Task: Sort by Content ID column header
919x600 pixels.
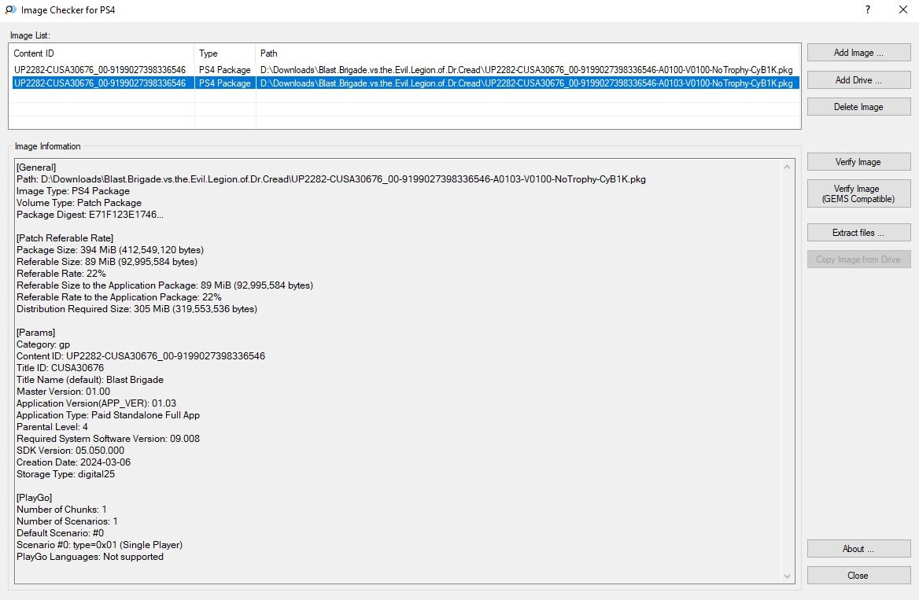Action: pyautogui.click(x=102, y=53)
